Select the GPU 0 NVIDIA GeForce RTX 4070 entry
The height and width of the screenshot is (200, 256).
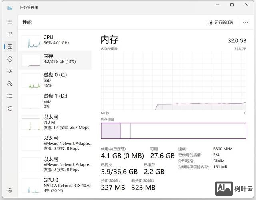point(55,185)
